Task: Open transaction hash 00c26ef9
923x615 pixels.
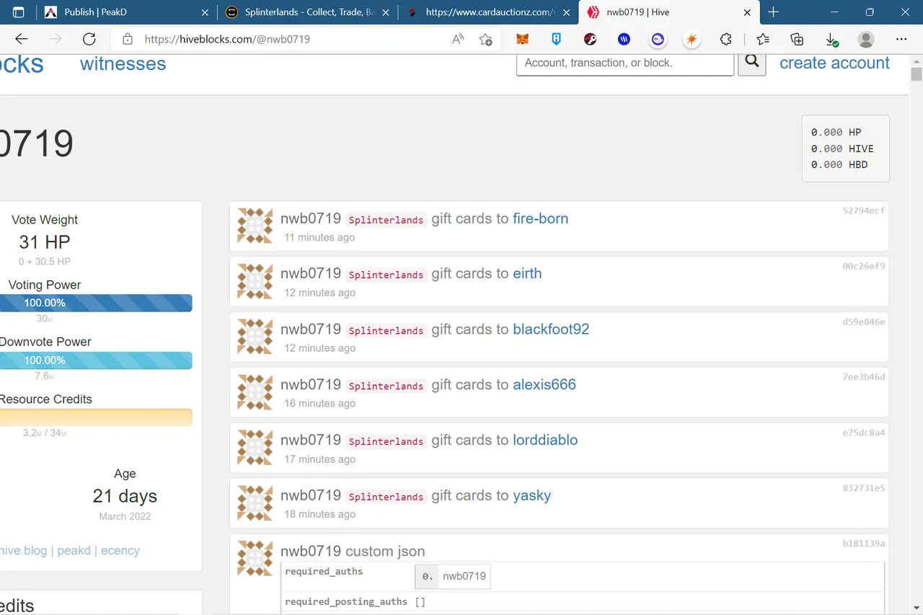Action: coord(864,266)
